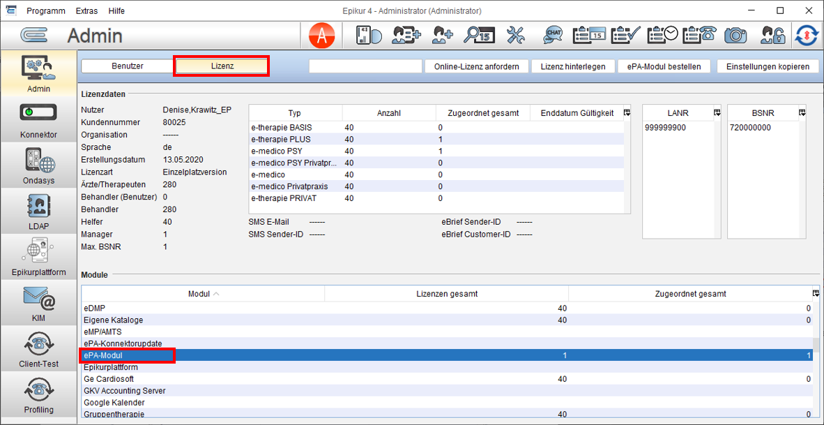824x425 pixels.
Task: Open the Epikurplattform sidebar section
Action: [x=38, y=257]
